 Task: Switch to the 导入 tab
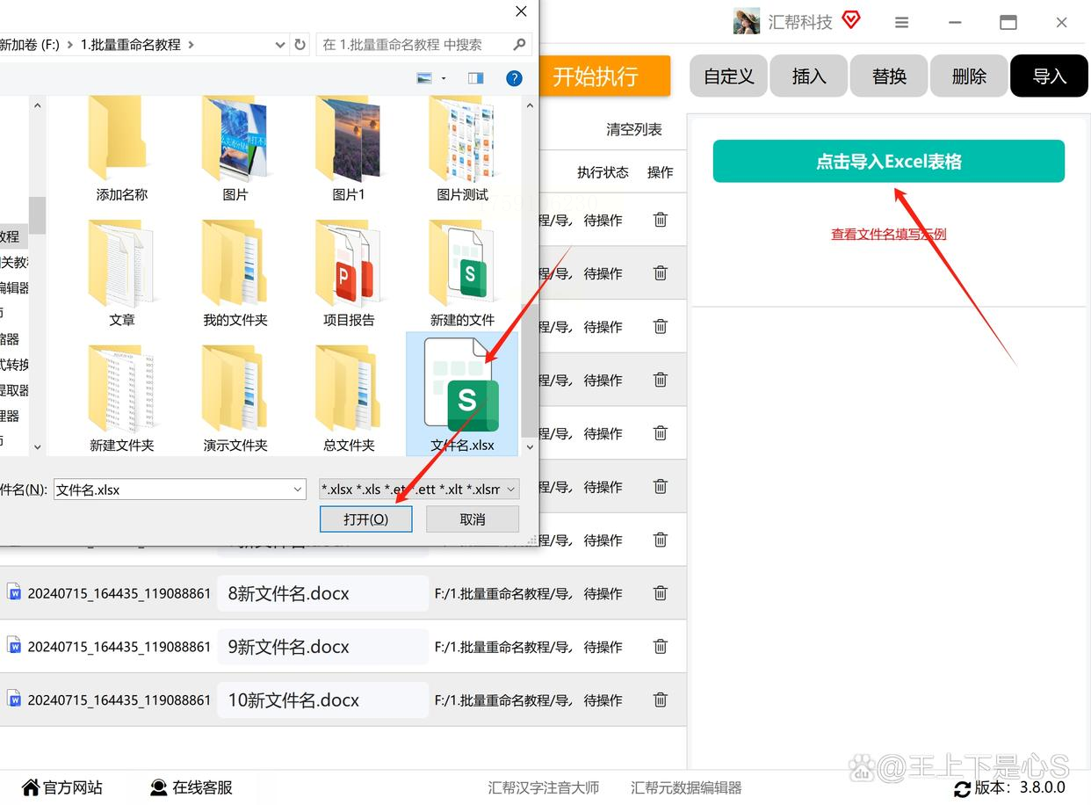pyautogui.click(x=1049, y=76)
